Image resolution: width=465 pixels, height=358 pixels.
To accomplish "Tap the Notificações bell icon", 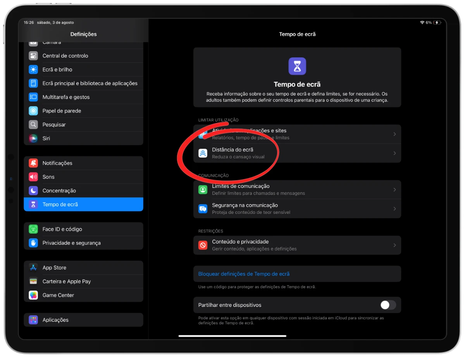I will pos(33,163).
